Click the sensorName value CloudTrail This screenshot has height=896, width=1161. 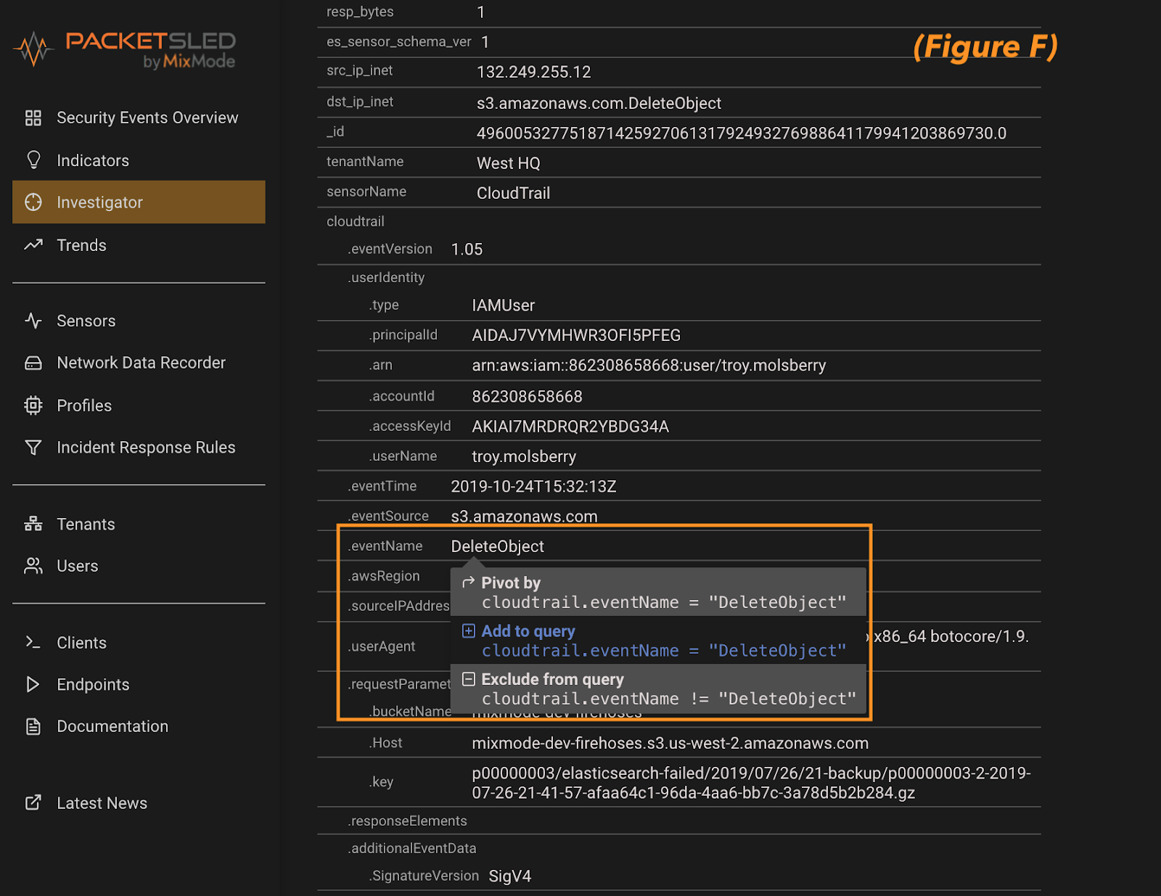[x=513, y=193]
